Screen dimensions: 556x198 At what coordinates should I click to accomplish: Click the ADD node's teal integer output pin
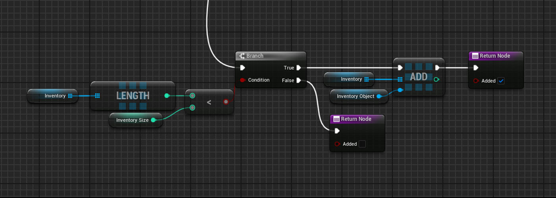click(x=437, y=79)
